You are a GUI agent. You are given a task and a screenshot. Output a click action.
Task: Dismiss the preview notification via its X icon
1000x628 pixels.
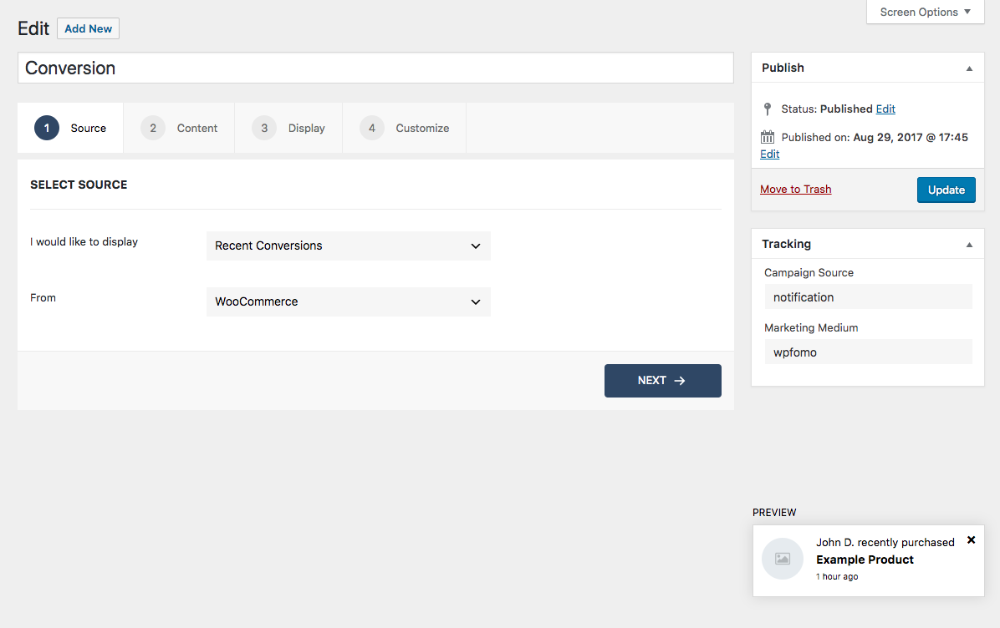click(x=971, y=539)
